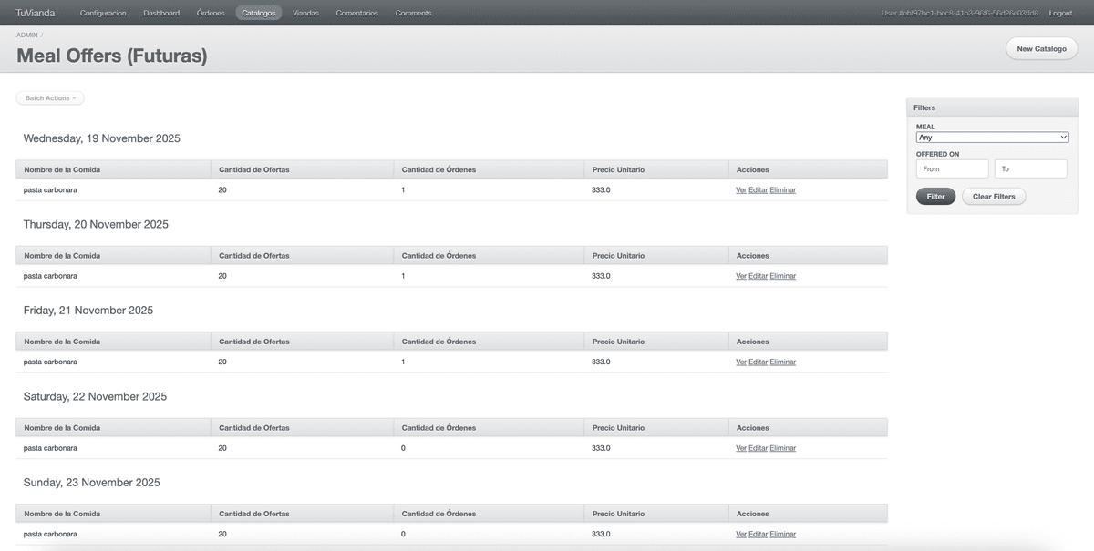This screenshot has height=551, width=1094.
Task: Click the Offered On To date field
Action: click(1030, 169)
